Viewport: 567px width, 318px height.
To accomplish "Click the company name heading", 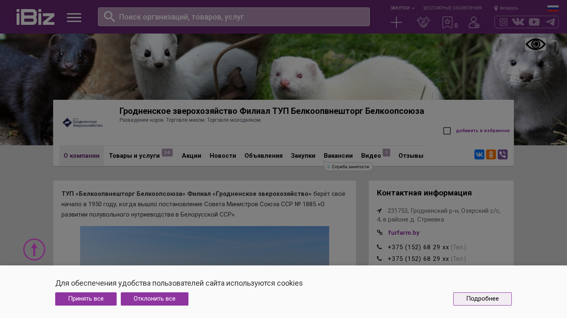I will (272, 111).
